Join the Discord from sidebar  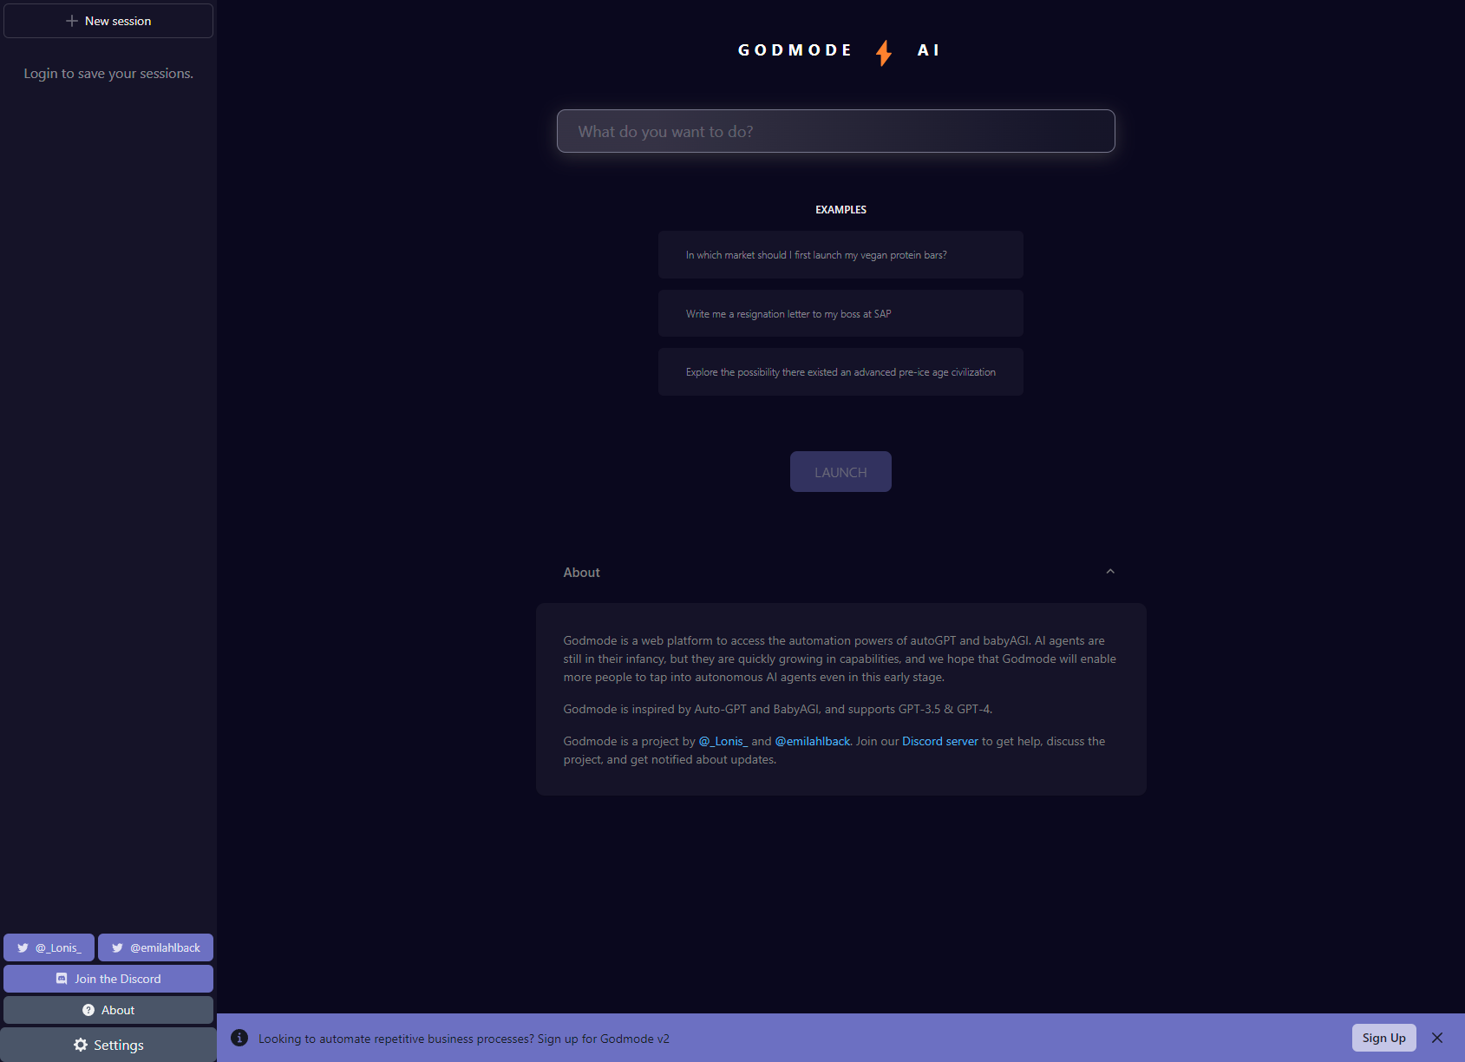pyautogui.click(x=108, y=979)
